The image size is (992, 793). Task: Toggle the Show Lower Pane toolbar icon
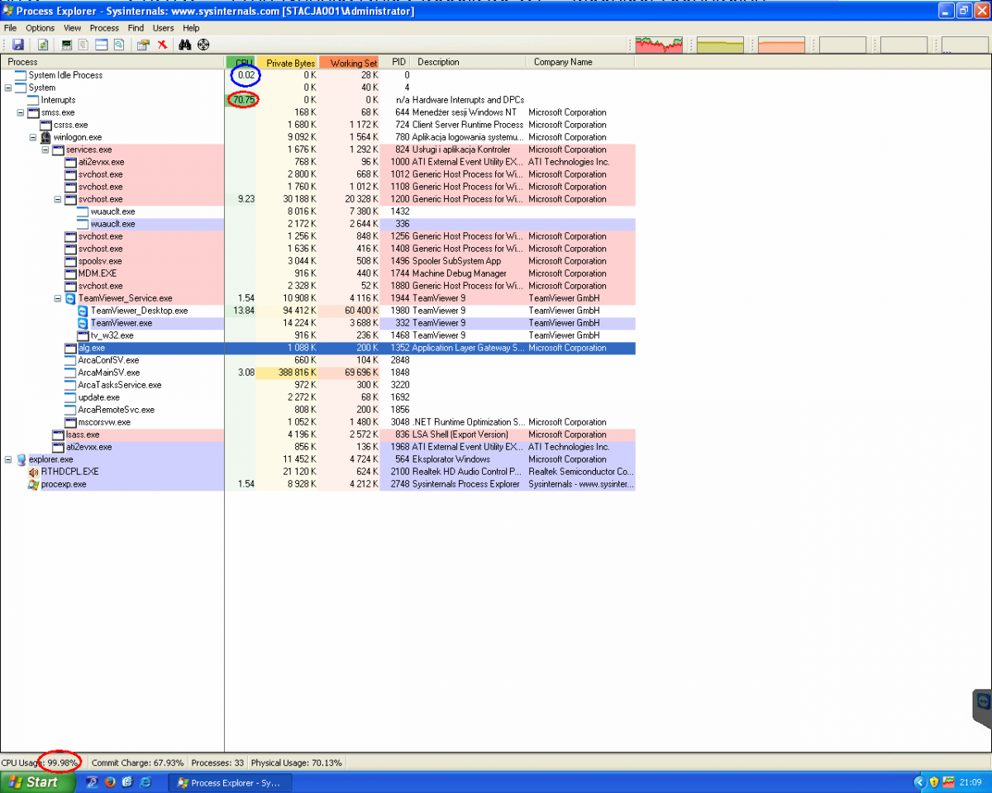pos(102,45)
